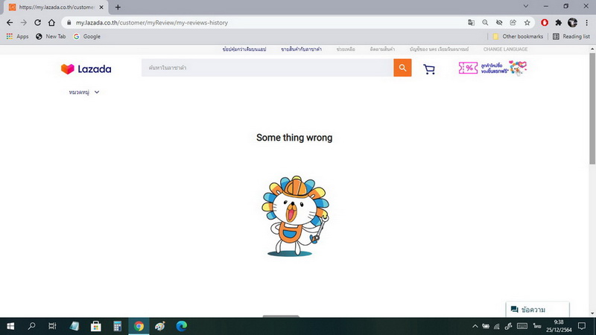This screenshot has width=596, height=335.
Task: Open the shopping cart icon
Action: click(x=429, y=68)
